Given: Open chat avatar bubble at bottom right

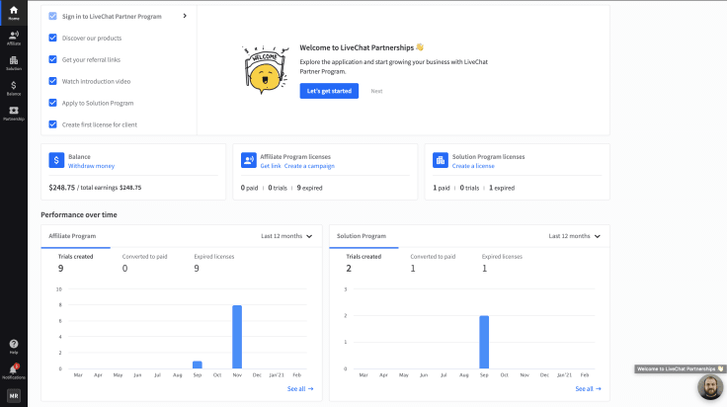Looking at the screenshot, I should [x=710, y=387].
